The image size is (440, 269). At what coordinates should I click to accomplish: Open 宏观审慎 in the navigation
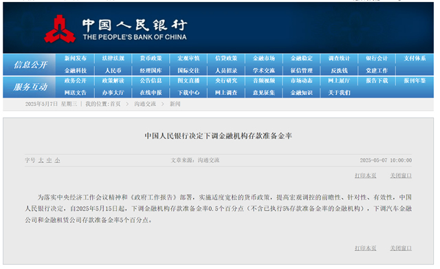tap(188, 58)
